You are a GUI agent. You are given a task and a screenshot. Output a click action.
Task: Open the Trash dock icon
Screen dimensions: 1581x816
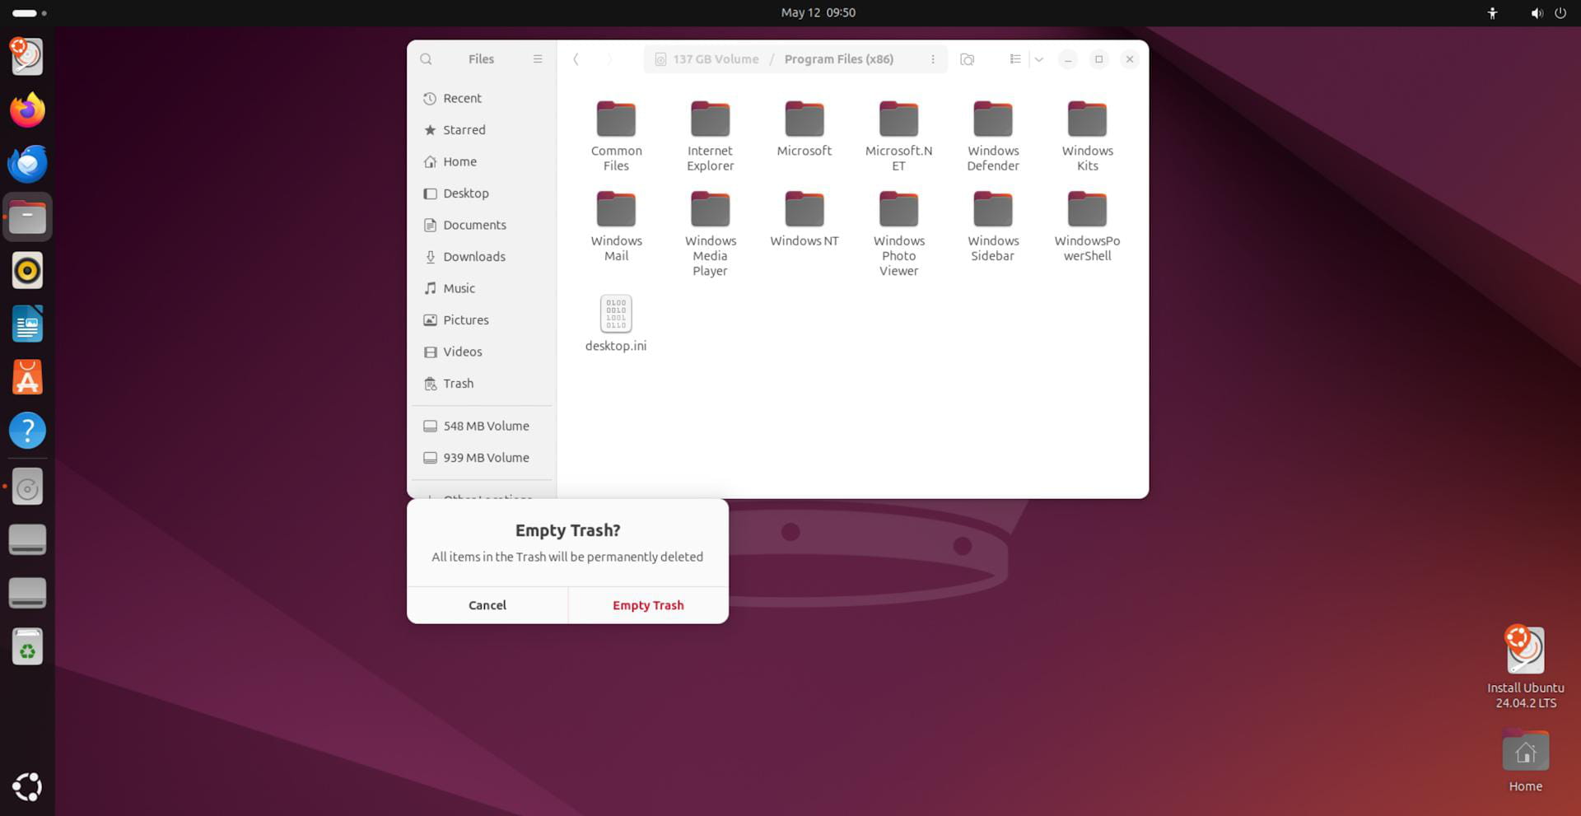27,646
